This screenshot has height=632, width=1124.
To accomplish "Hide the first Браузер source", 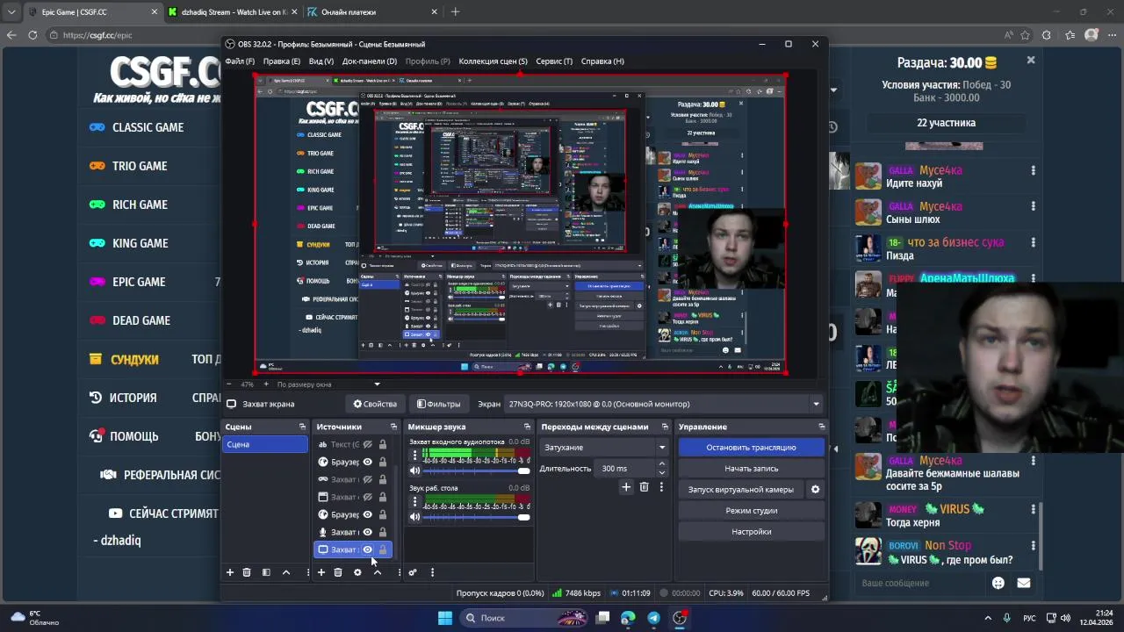I will tap(368, 462).
